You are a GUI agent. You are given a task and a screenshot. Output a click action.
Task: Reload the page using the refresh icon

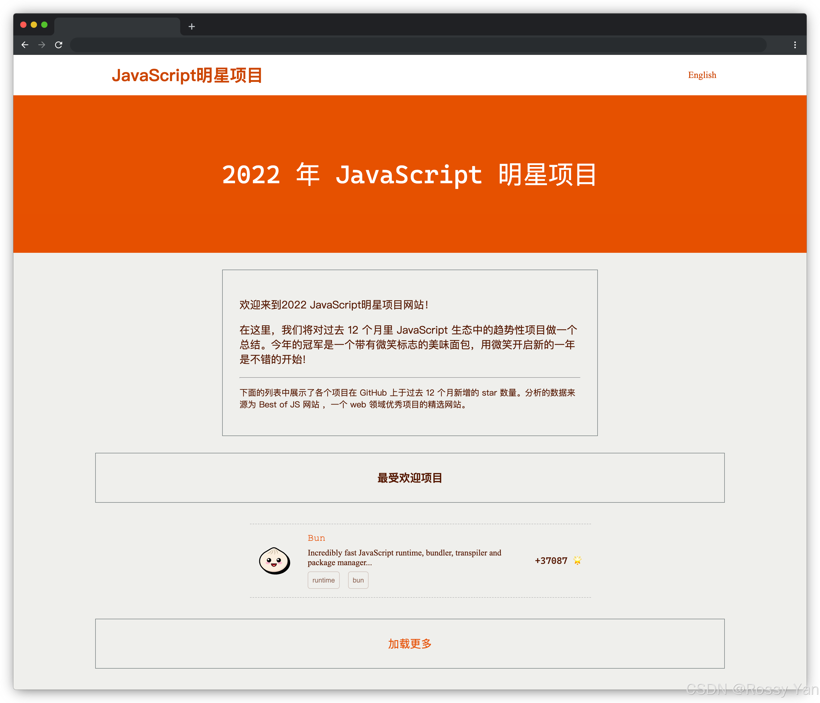click(58, 45)
